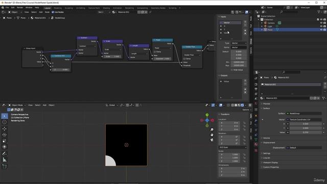Move the Vector input socket down
This screenshot has width=327, height=184.
click(245, 34)
